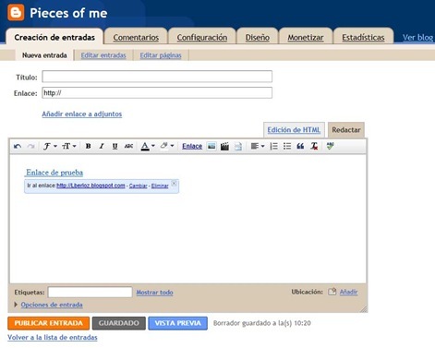Click the Blogger logo icon

coord(16,13)
